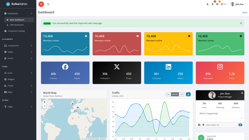This screenshot has height=140, width=249.
Task: Click the Maps icon in sidebar
Action: pos(5,92)
